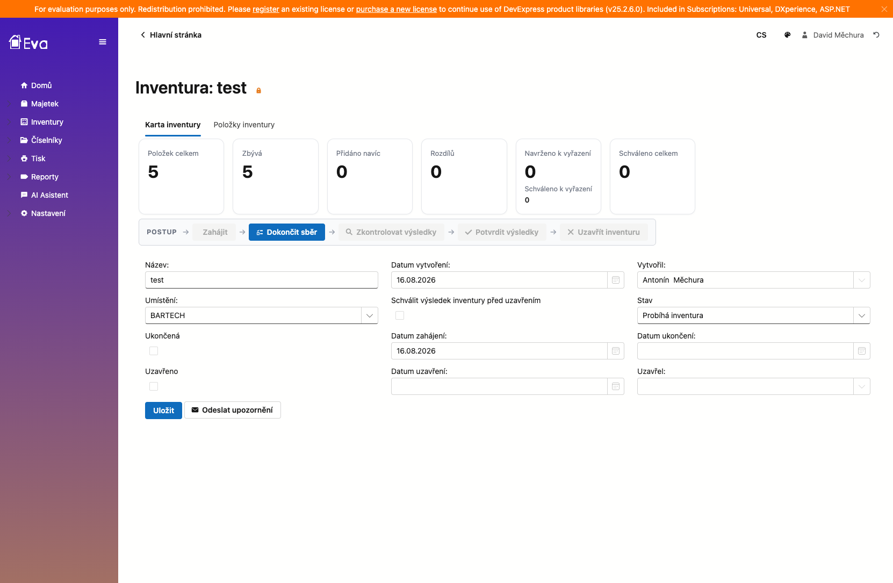Open the Umístění dropdown
The width and height of the screenshot is (893, 583).
[x=370, y=315]
